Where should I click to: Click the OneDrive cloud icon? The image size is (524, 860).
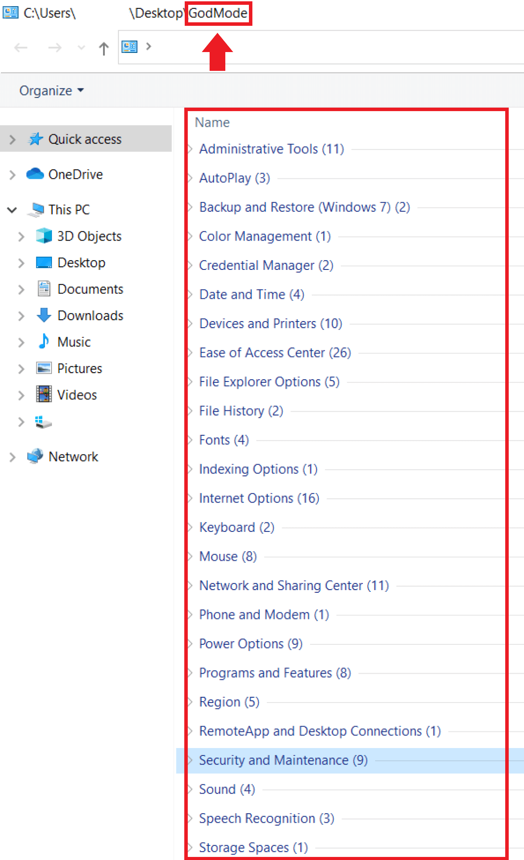point(35,174)
